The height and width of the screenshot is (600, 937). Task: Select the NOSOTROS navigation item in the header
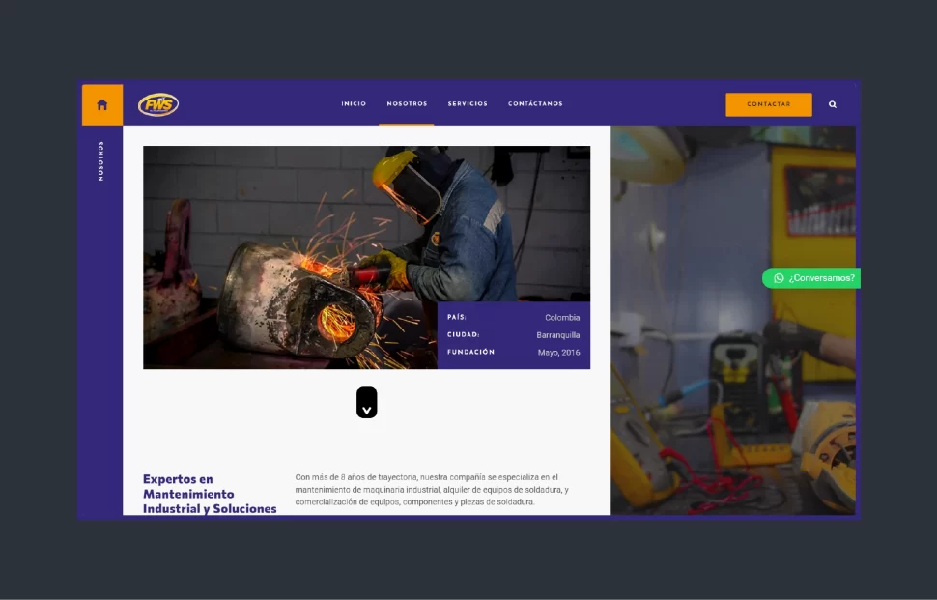pyautogui.click(x=407, y=104)
